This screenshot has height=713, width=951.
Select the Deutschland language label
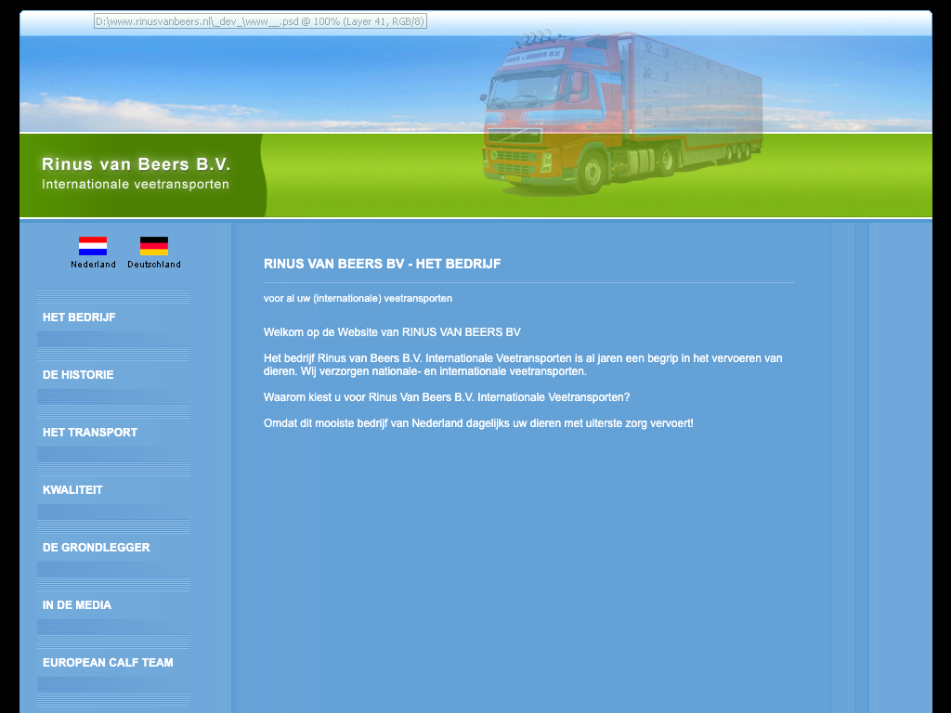pyautogui.click(x=154, y=265)
